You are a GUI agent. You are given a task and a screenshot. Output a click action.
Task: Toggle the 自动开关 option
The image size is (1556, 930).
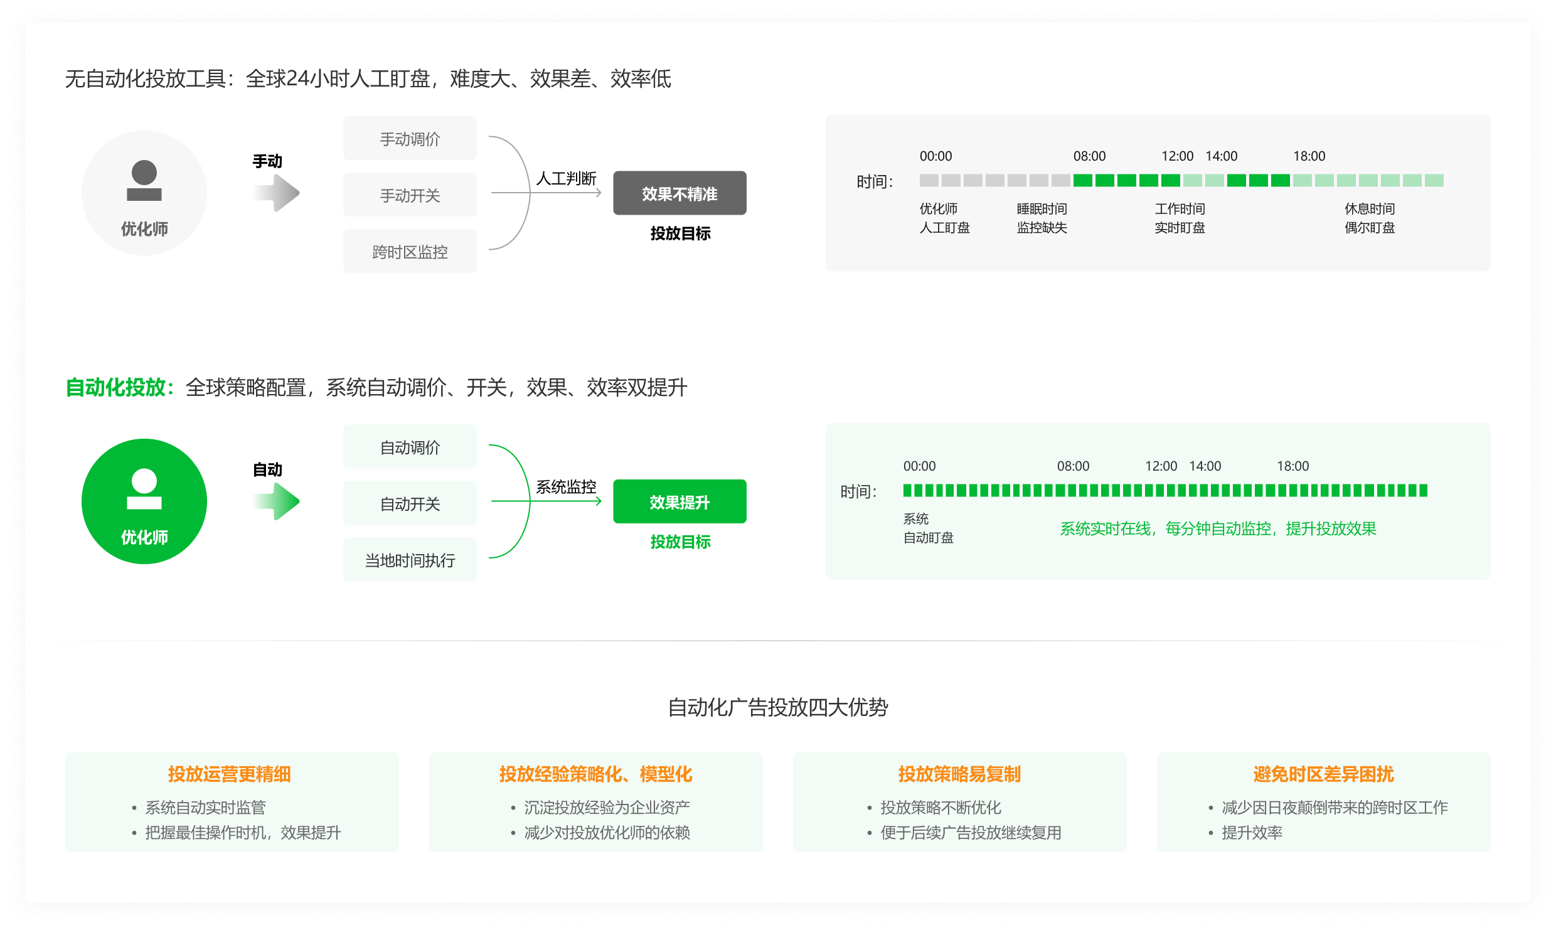pos(410,502)
